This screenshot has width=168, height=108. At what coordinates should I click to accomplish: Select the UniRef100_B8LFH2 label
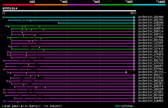click(x=151, y=61)
